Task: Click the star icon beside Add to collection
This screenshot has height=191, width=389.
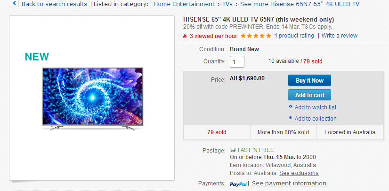Action: (x=291, y=118)
